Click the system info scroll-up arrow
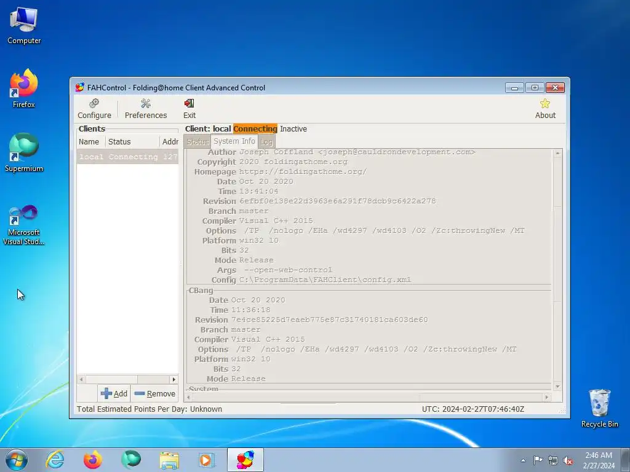 (x=557, y=153)
